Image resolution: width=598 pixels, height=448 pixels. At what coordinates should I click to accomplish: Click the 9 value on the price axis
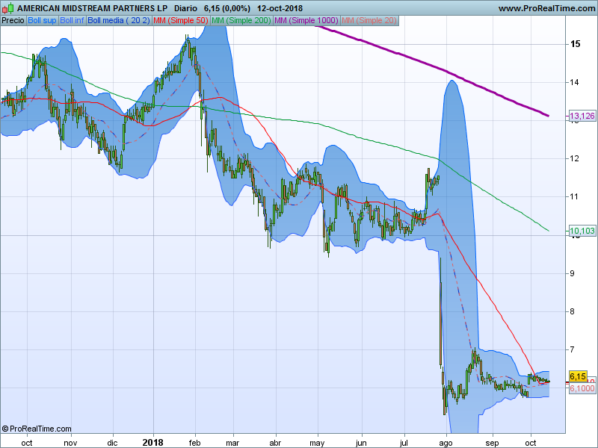click(572, 273)
